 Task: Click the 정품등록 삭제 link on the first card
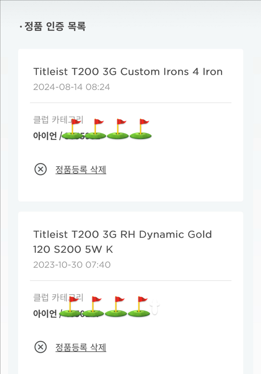click(81, 169)
